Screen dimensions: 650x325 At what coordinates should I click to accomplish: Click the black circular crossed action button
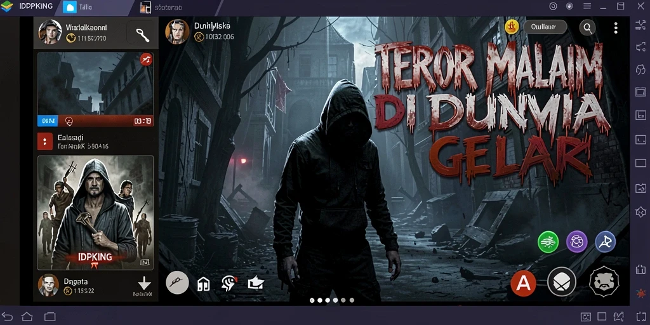tap(562, 282)
